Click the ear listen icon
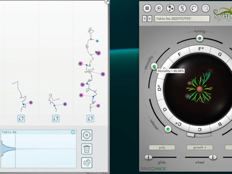 [87, 162]
